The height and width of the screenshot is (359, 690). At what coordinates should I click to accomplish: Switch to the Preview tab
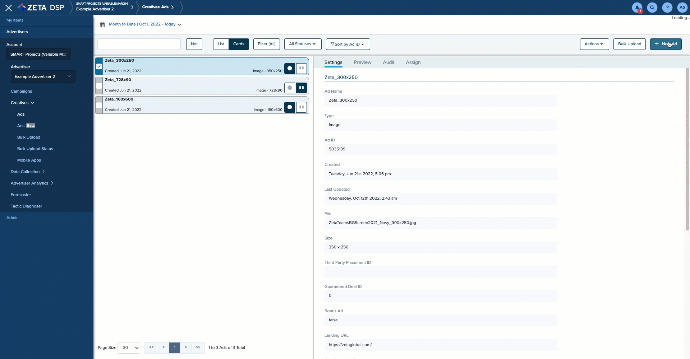(x=362, y=62)
